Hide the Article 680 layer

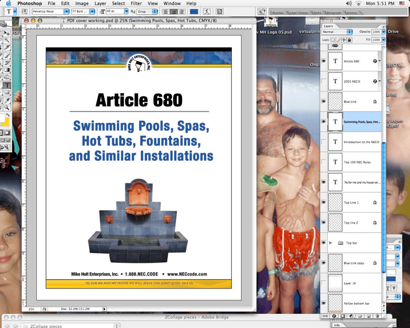[324, 61]
